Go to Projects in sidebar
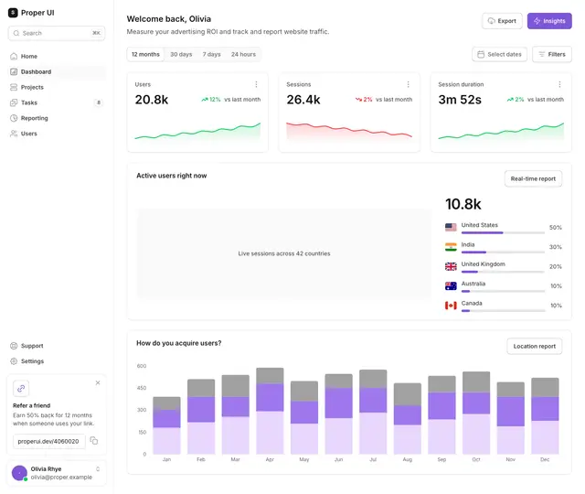The height and width of the screenshot is (494, 585). point(57,88)
